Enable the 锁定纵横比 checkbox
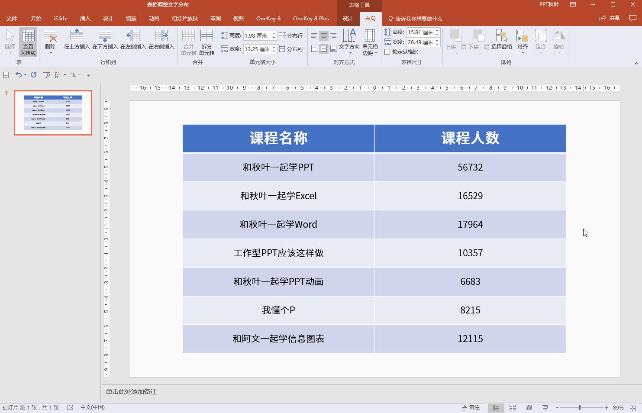The width and height of the screenshot is (642, 413). coord(387,52)
